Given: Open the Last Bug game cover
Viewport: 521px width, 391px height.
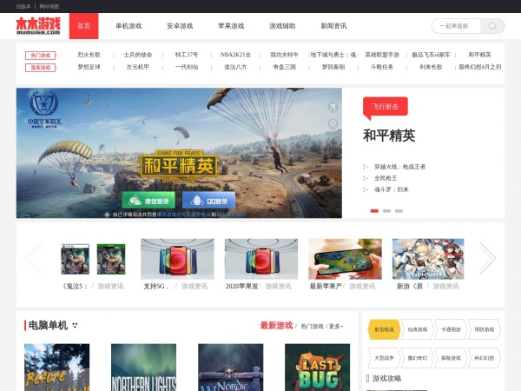Looking at the screenshot, I should pyautogui.click(x=317, y=368).
